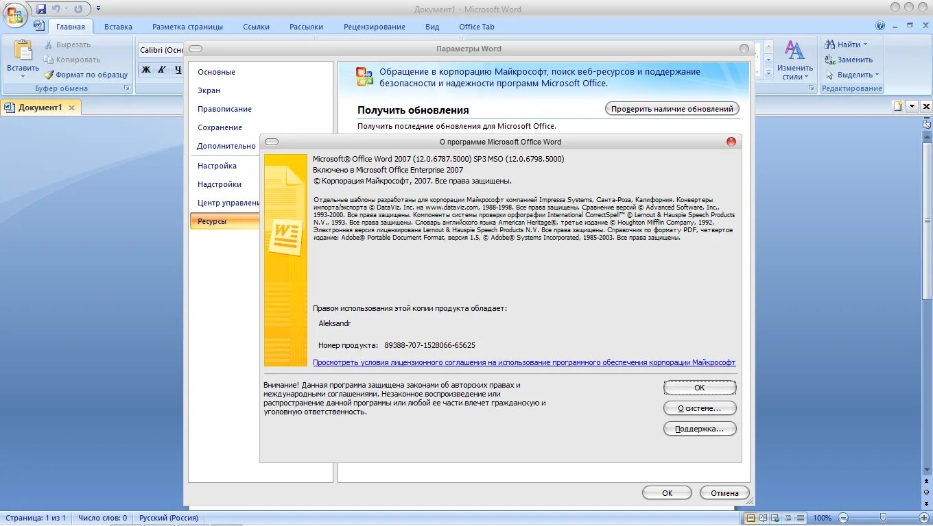
Task: Click the О системе... button
Action: tap(700, 408)
